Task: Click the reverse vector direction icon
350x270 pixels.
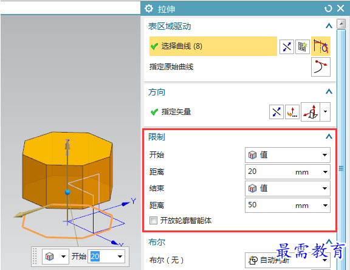Action: click(x=276, y=112)
